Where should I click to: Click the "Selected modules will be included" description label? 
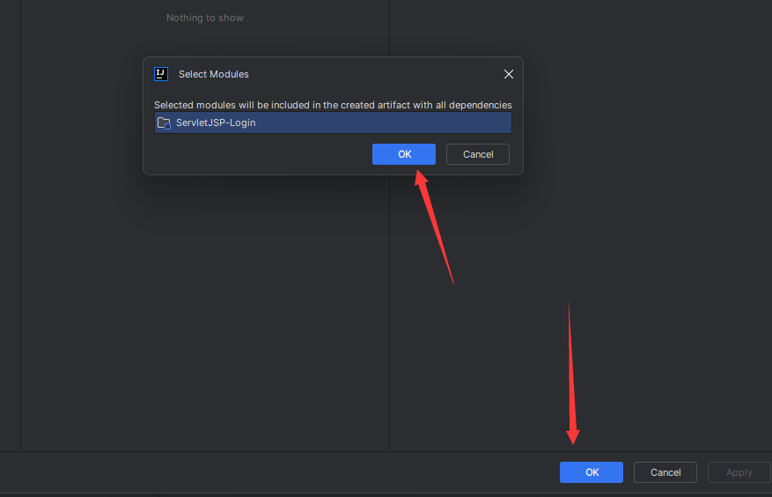point(333,105)
